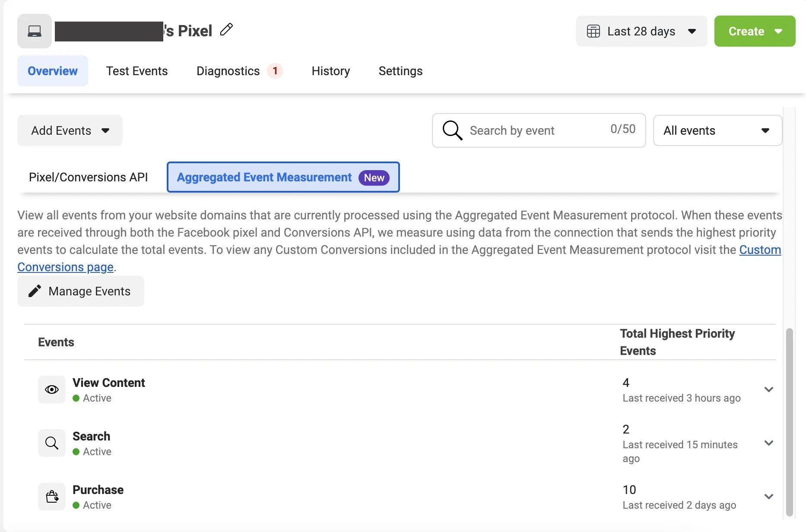Viewport: 806px width, 532px height.
Task: Open the green Create dropdown
Action: coord(755,31)
